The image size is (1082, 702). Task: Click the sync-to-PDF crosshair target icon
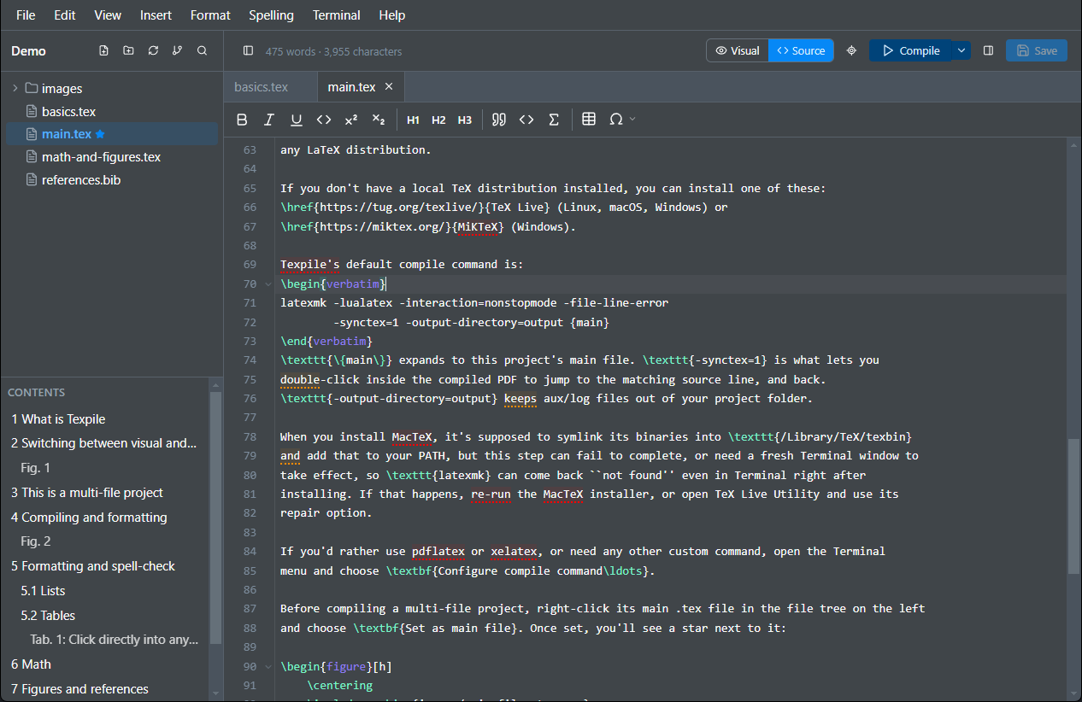851,50
